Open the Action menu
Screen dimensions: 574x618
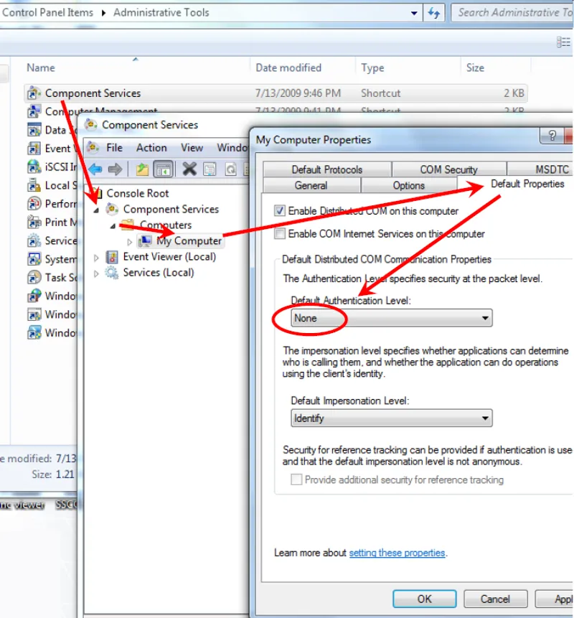pyautogui.click(x=151, y=147)
